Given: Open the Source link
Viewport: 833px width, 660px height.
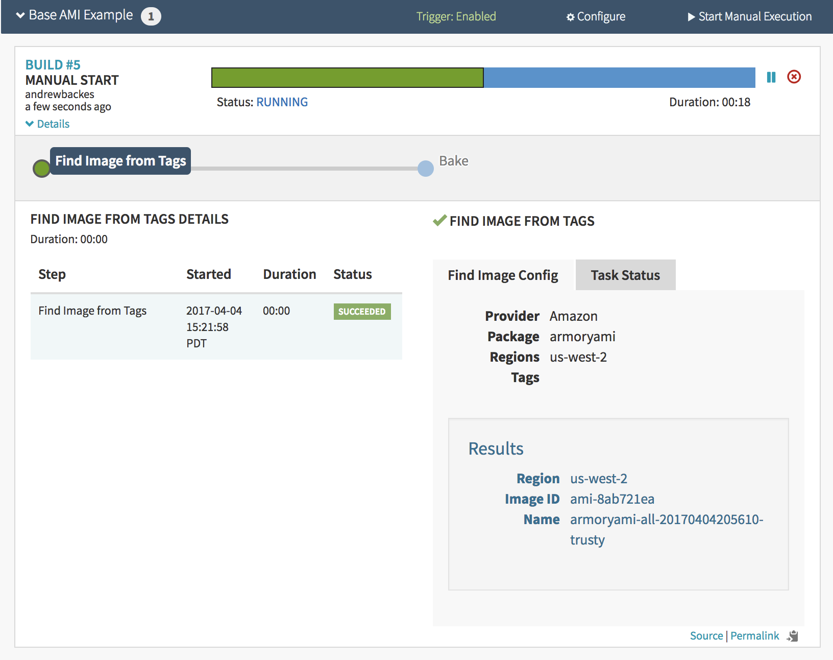Looking at the screenshot, I should [706, 636].
